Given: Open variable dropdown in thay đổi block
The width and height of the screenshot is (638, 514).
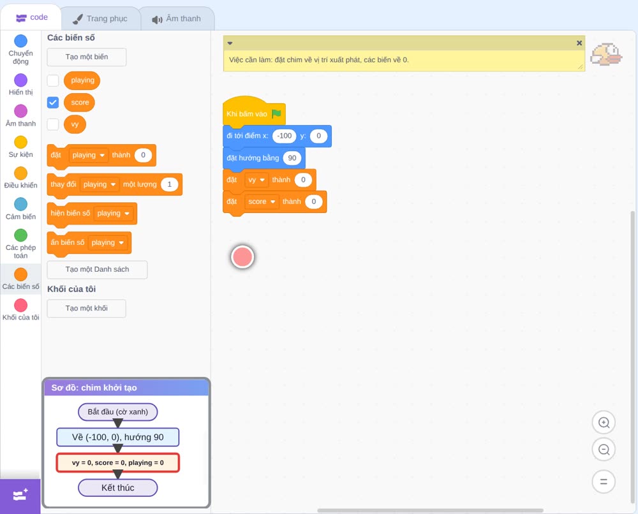Looking at the screenshot, I should pyautogui.click(x=100, y=184).
